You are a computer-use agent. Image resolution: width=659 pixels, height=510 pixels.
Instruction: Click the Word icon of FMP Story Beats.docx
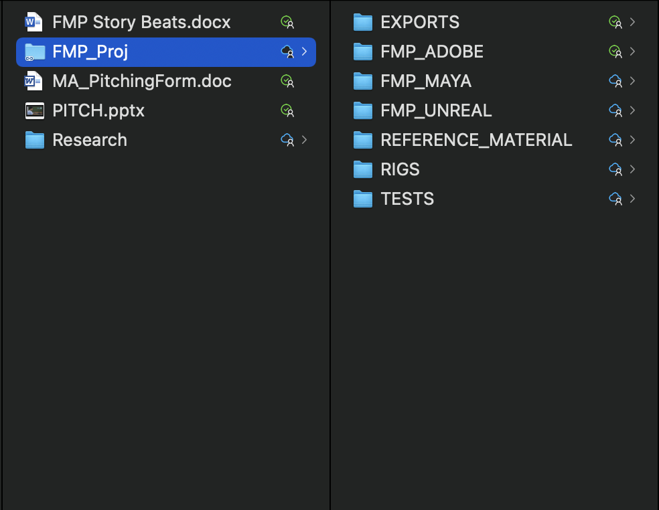(x=33, y=22)
